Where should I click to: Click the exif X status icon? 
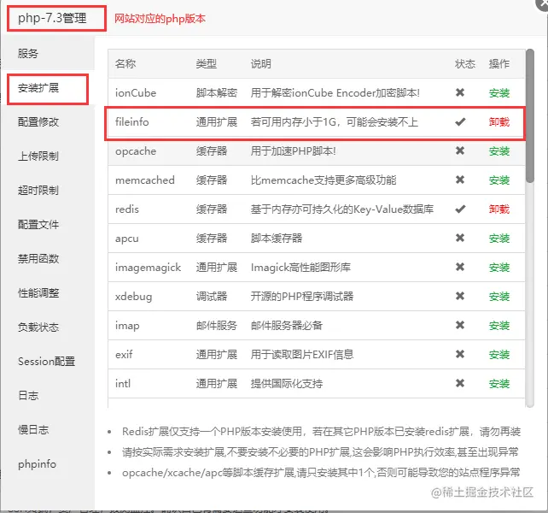click(x=460, y=354)
